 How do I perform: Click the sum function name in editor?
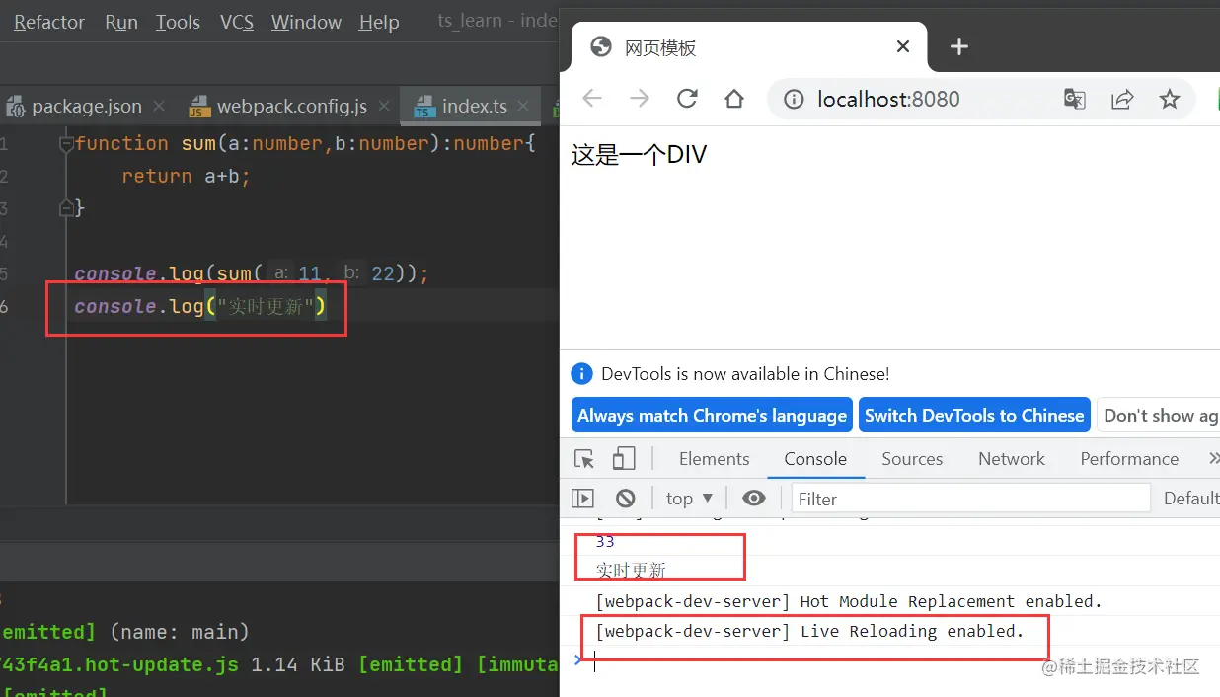[198, 144]
